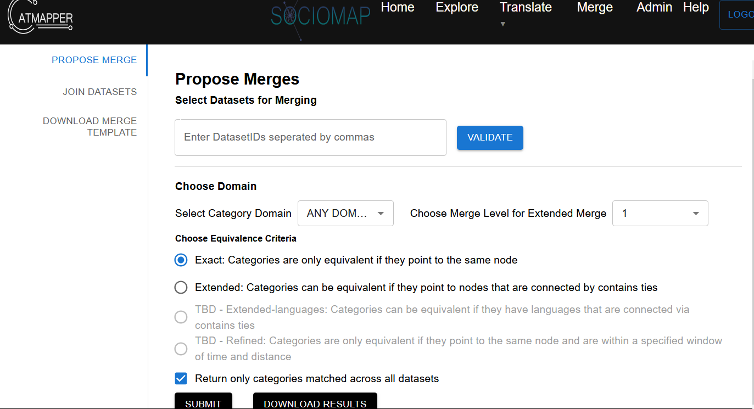Click Download Results button

pyautogui.click(x=315, y=403)
